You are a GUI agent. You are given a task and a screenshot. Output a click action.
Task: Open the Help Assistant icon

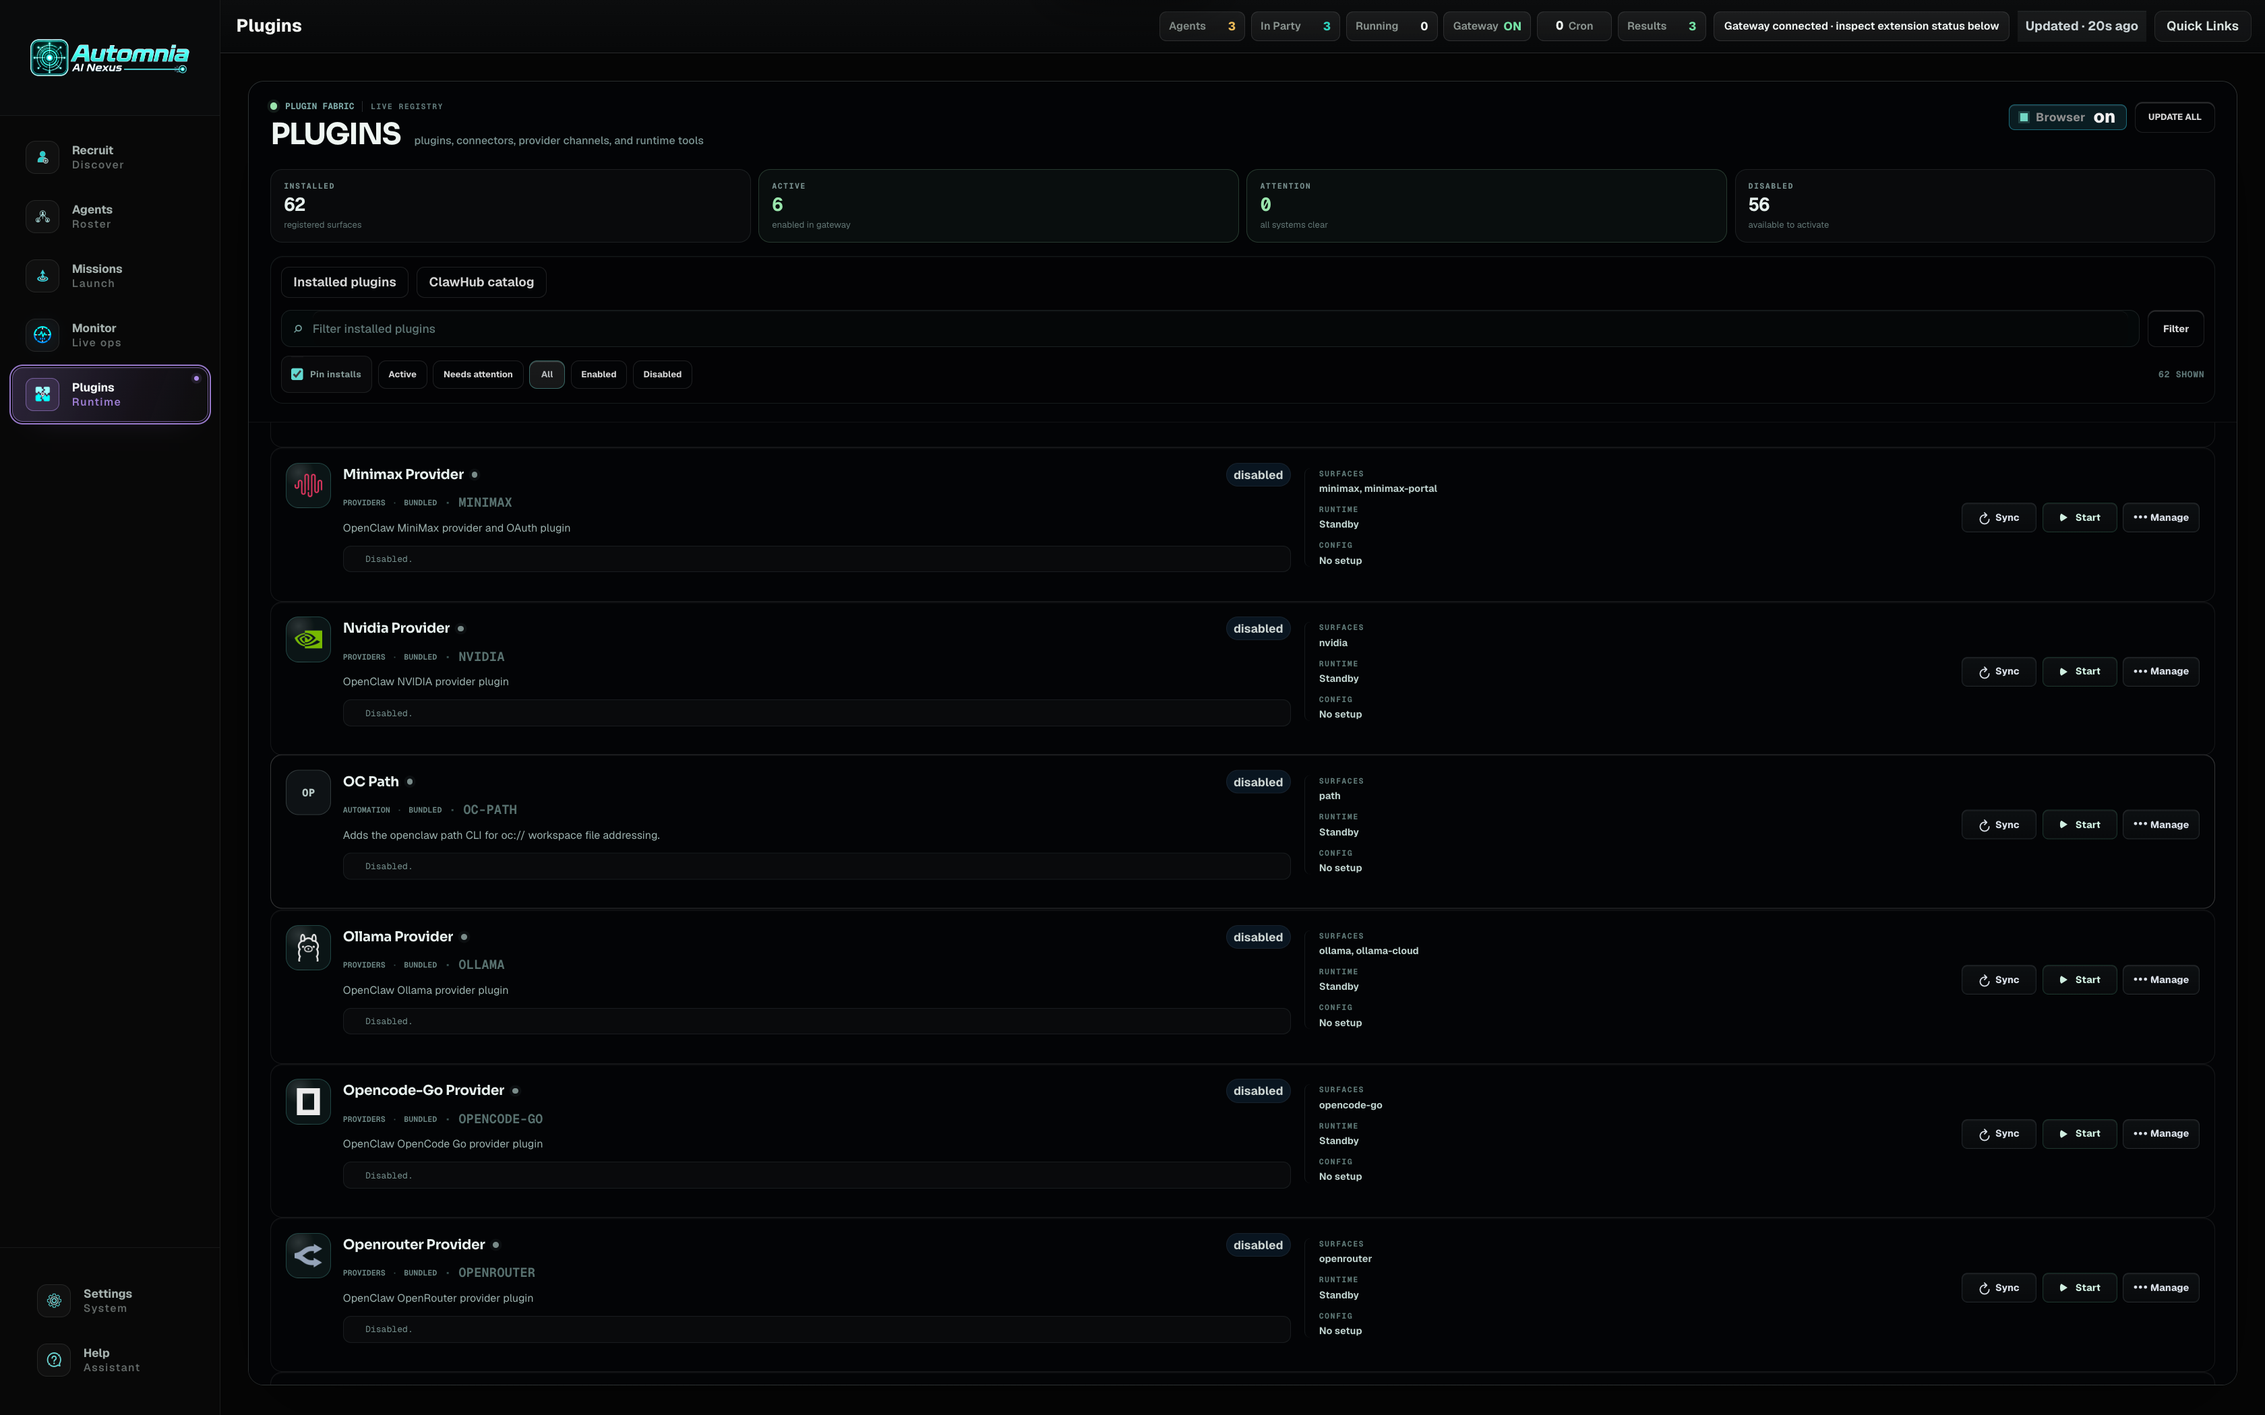[x=55, y=1360]
